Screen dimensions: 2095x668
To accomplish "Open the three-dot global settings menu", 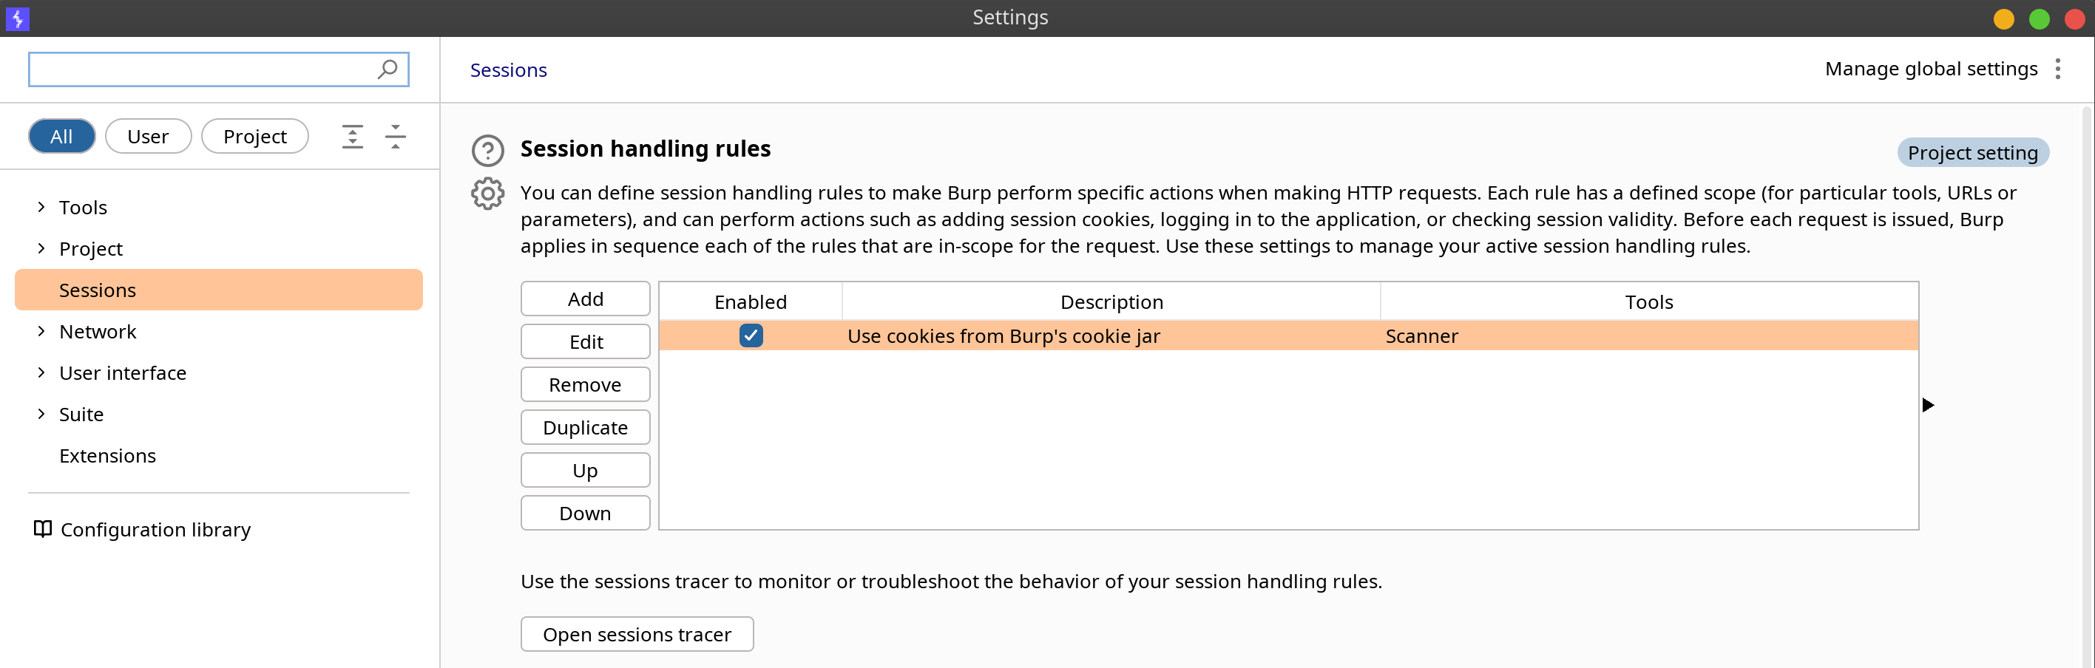I will (x=2057, y=69).
